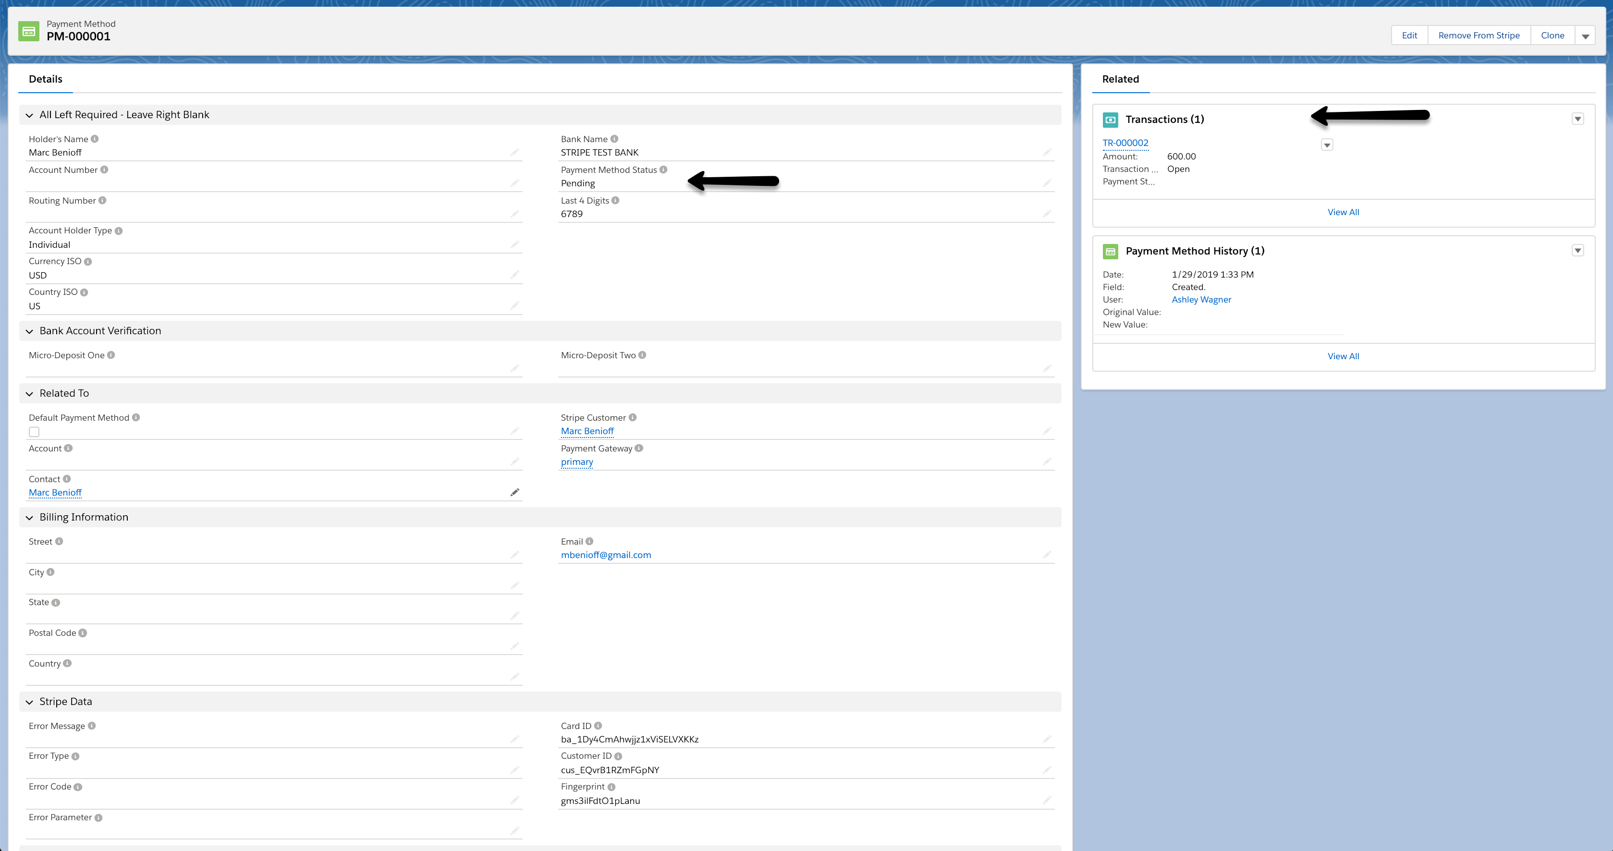Click info icon beside Micro-Deposit One
The height and width of the screenshot is (851, 1613).
111,355
